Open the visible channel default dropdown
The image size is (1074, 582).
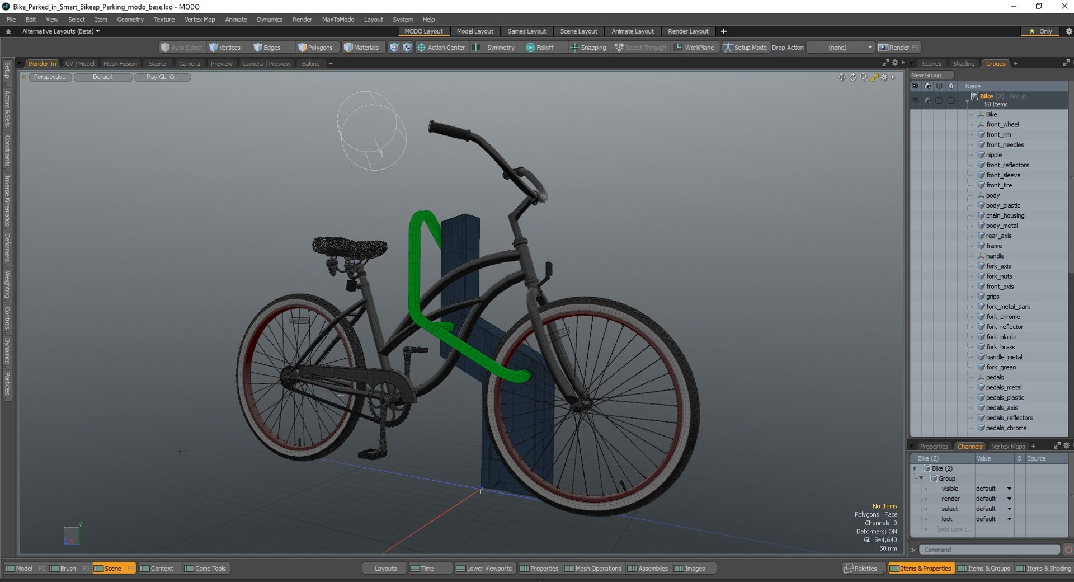pos(994,489)
